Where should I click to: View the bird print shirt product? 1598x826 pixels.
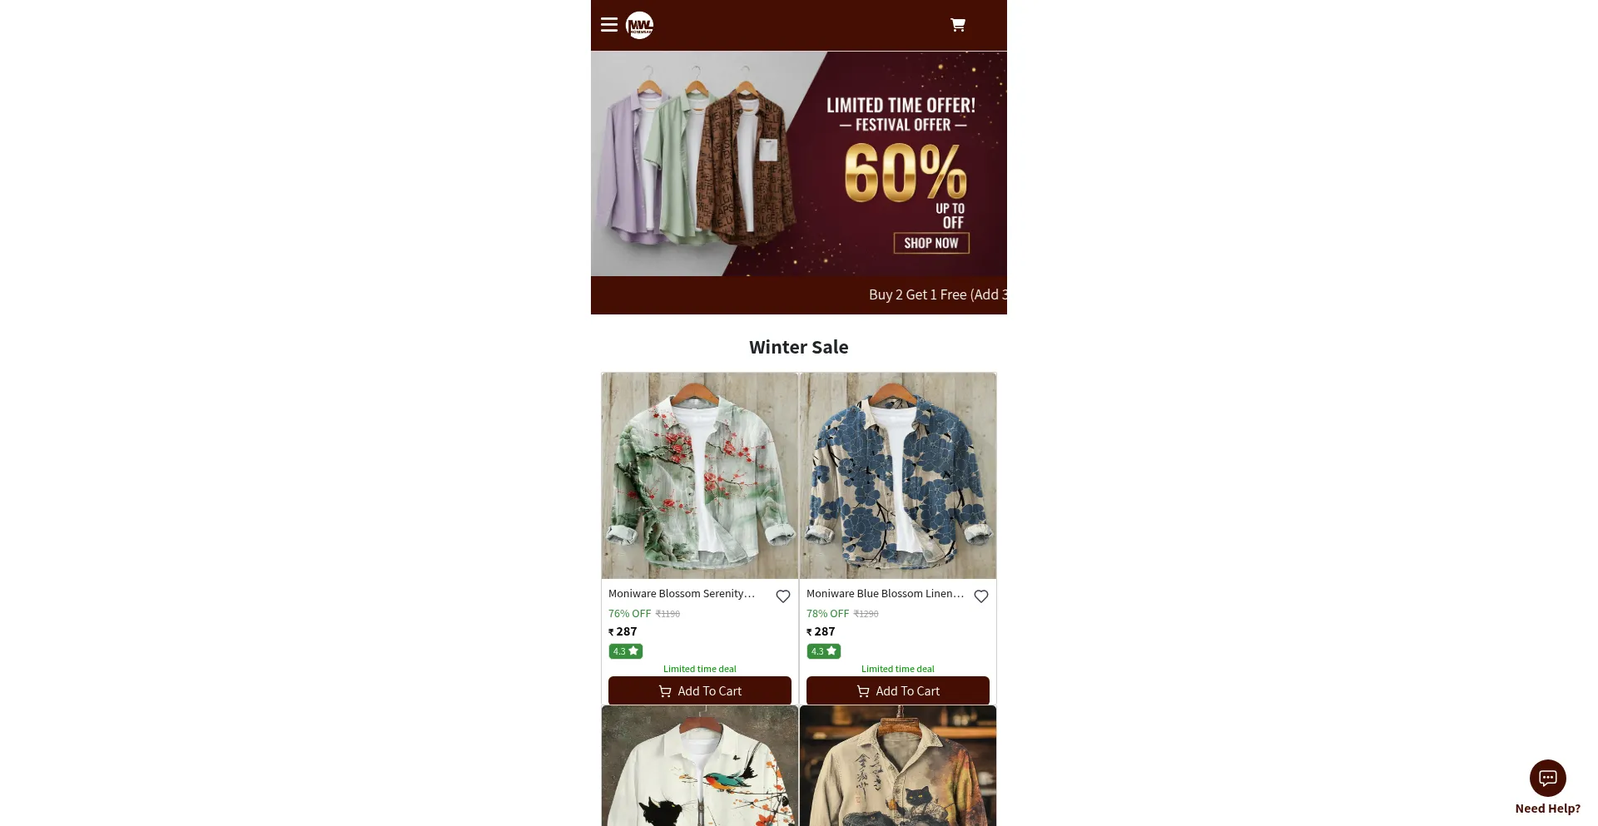tap(699, 766)
